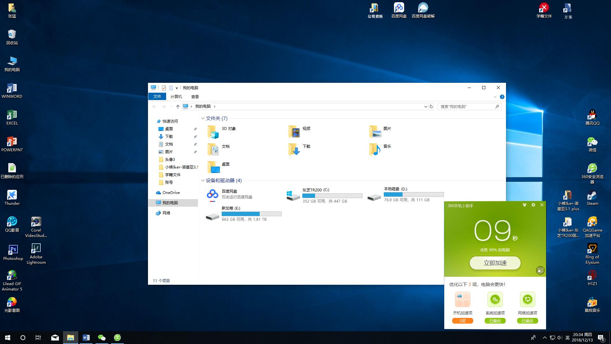This screenshot has width=611, height=344.
Task: Click 360开机小助手 close button
Action: 542,205
